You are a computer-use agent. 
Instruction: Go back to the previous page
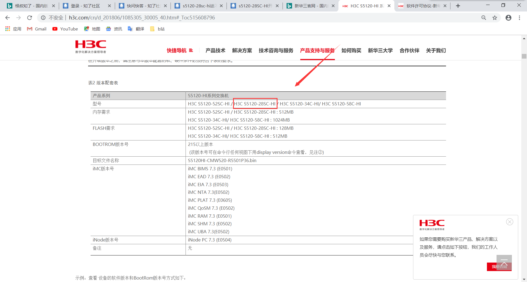(7, 18)
